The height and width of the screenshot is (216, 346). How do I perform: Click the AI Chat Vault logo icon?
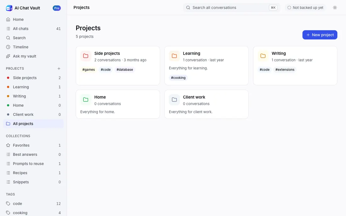(9, 8)
